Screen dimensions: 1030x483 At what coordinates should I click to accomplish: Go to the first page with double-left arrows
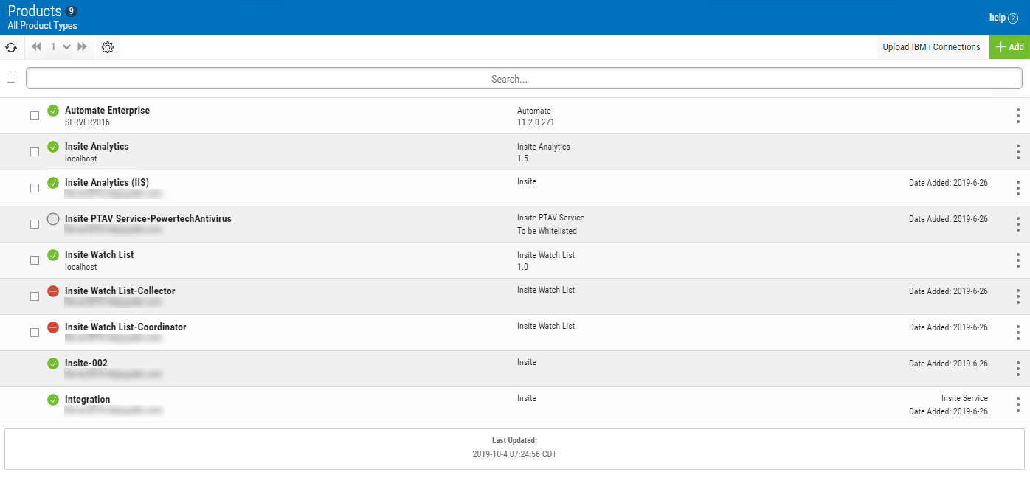pyautogui.click(x=37, y=47)
